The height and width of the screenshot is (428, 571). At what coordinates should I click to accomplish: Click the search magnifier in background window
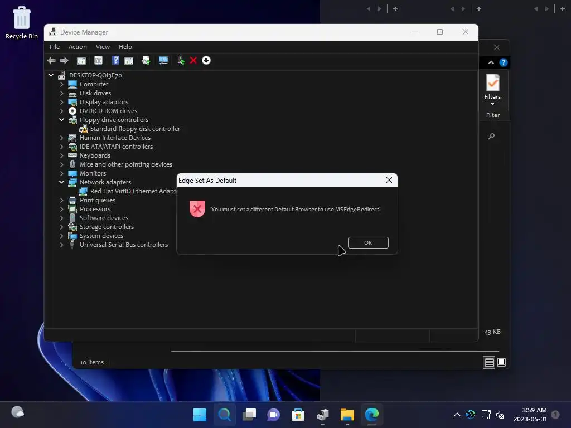[491, 137]
